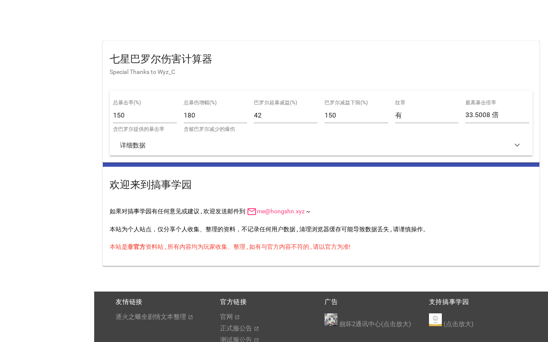
Task: Click external link icon beside 正式服公告
Action: click(256, 329)
